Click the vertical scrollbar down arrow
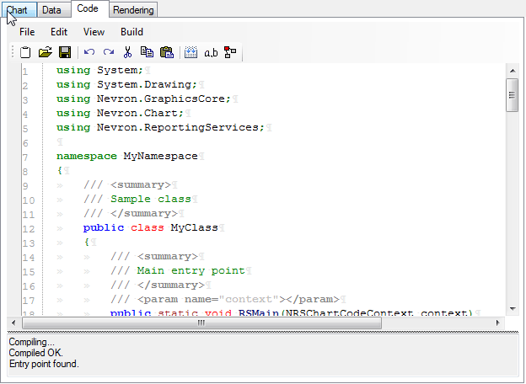The width and height of the screenshot is (526, 384). [511, 310]
